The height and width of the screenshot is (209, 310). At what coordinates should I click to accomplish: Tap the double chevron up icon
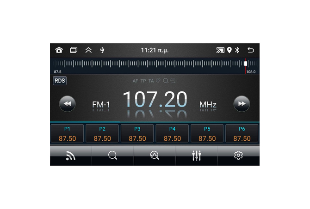tap(88, 50)
